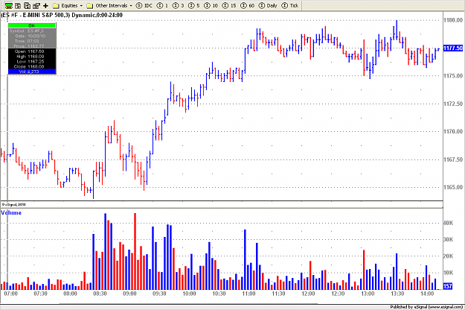Switch to the 1-minute interval
Image resolution: width=465 pixels, height=310 pixels.
click(x=162, y=5)
